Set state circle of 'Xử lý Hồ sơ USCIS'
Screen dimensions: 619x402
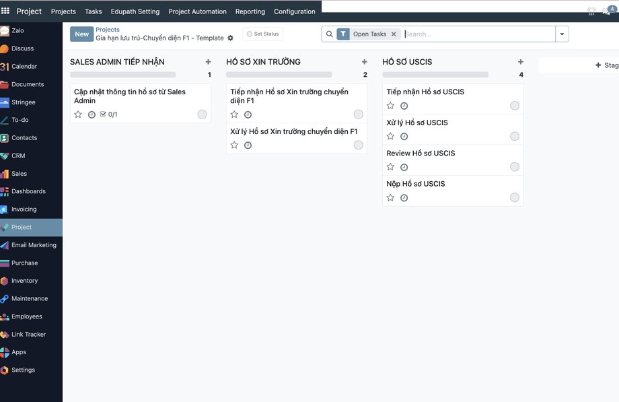(x=515, y=136)
